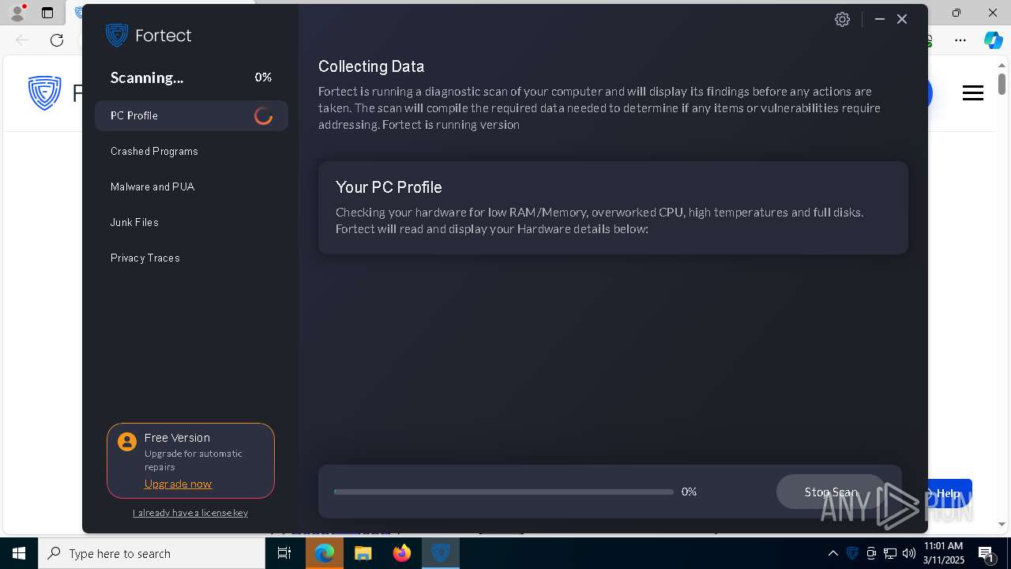Click the PC Profile loading spinner
This screenshot has width=1011, height=569.
[x=264, y=116]
